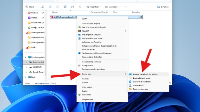
Task: Click the three-dots more options button
Action: [x=125, y=7]
